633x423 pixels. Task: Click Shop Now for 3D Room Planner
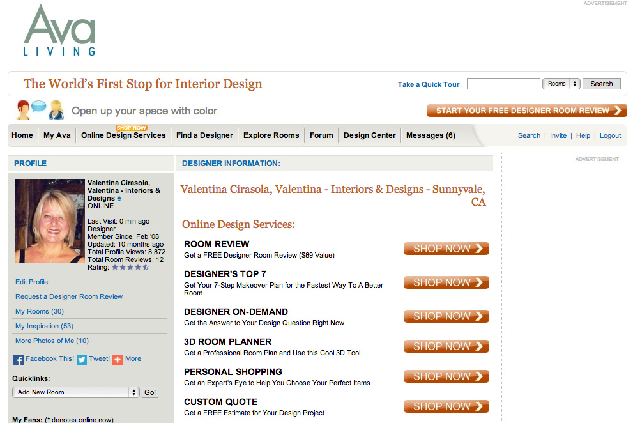[x=446, y=346]
